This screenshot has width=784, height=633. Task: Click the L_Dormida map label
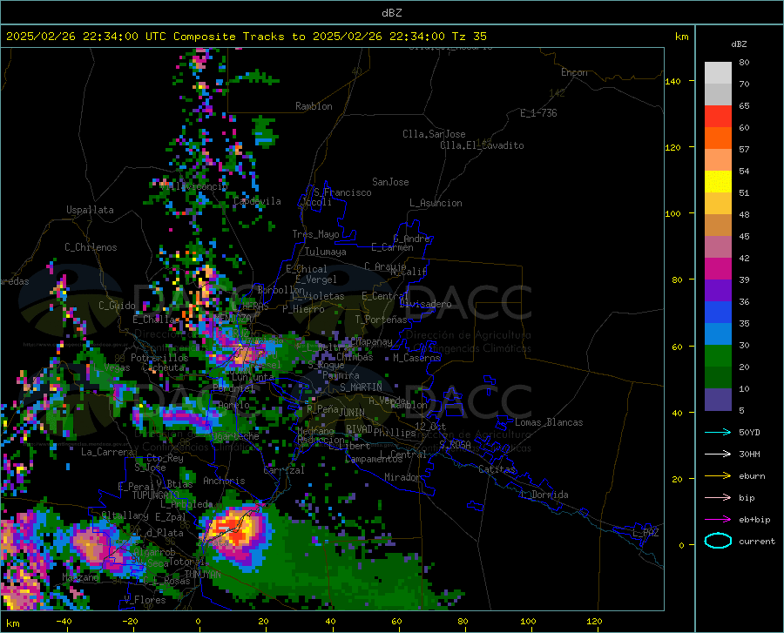[x=544, y=495]
